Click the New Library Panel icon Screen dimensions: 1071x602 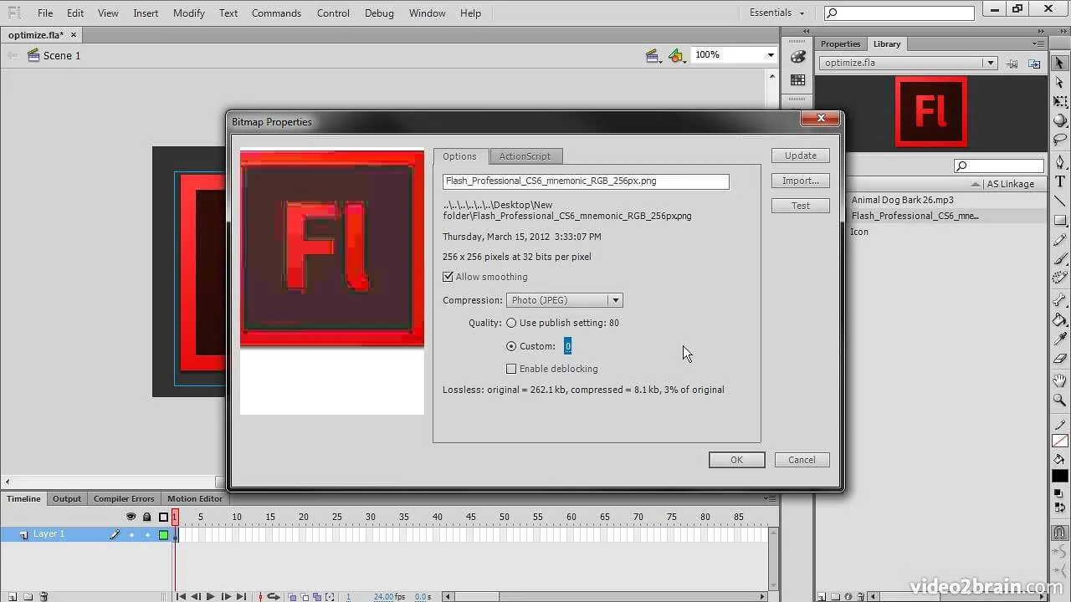(x=1034, y=63)
